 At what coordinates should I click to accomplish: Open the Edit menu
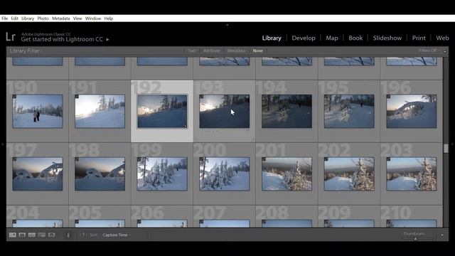(x=14, y=18)
